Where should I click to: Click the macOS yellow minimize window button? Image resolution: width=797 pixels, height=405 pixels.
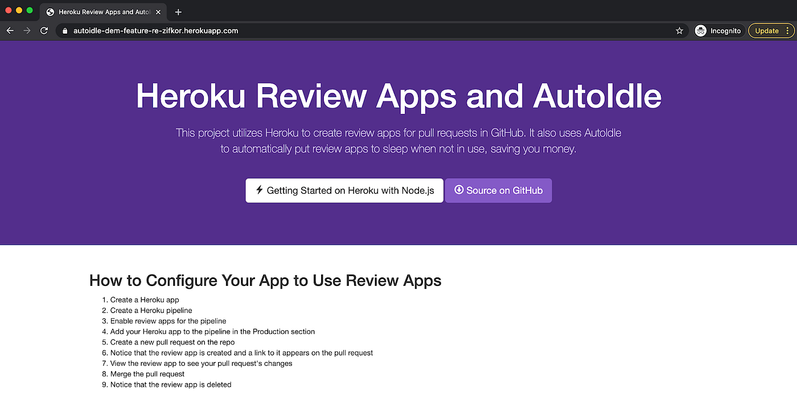(19, 11)
